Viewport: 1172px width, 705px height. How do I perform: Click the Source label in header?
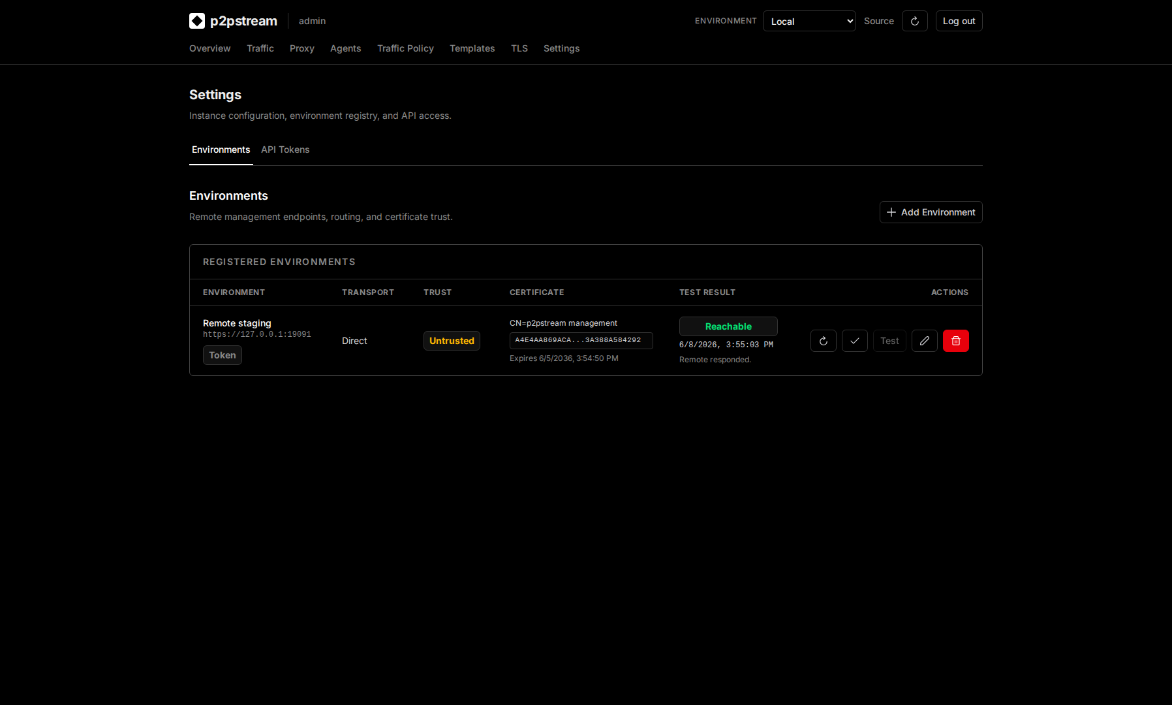click(879, 21)
